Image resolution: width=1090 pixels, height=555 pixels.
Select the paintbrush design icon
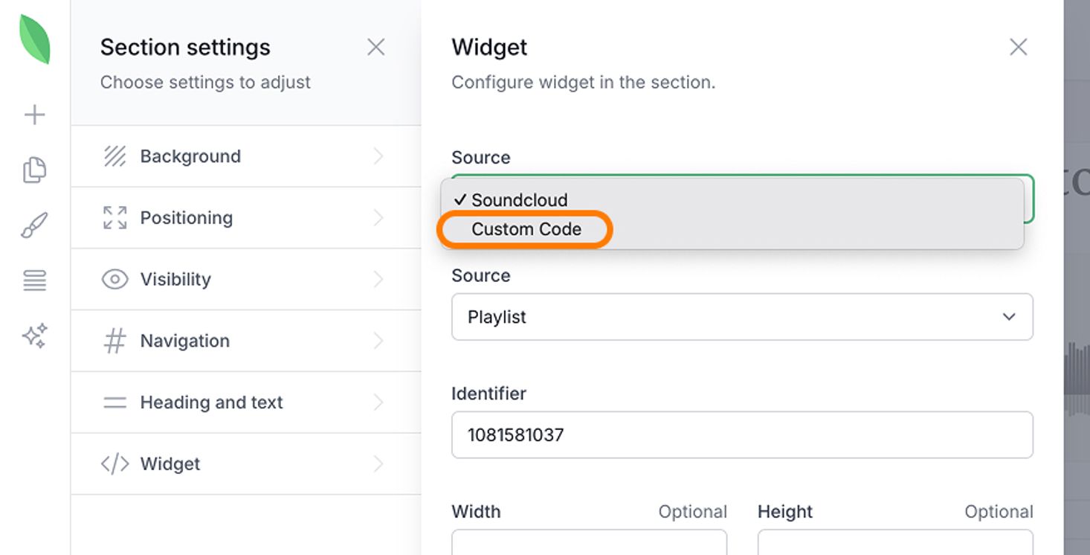click(x=35, y=225)
